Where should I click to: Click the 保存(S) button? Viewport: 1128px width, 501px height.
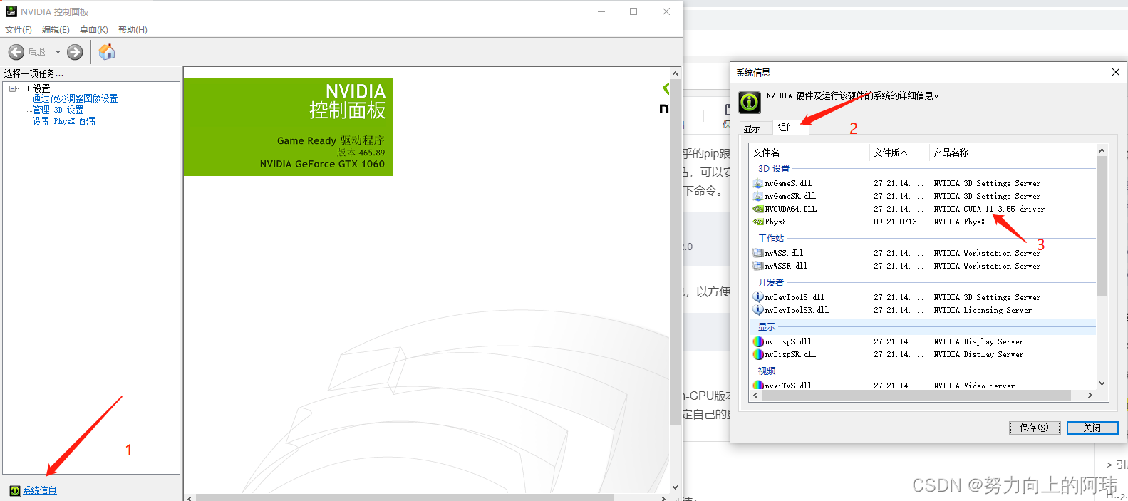pyautogui.click(x=1035, y=428)
